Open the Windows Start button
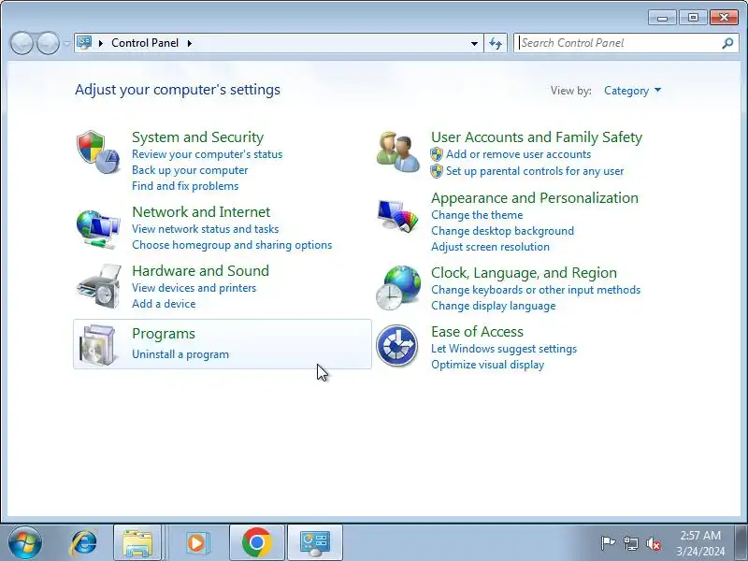748x561 pixels. click(24, 542)
